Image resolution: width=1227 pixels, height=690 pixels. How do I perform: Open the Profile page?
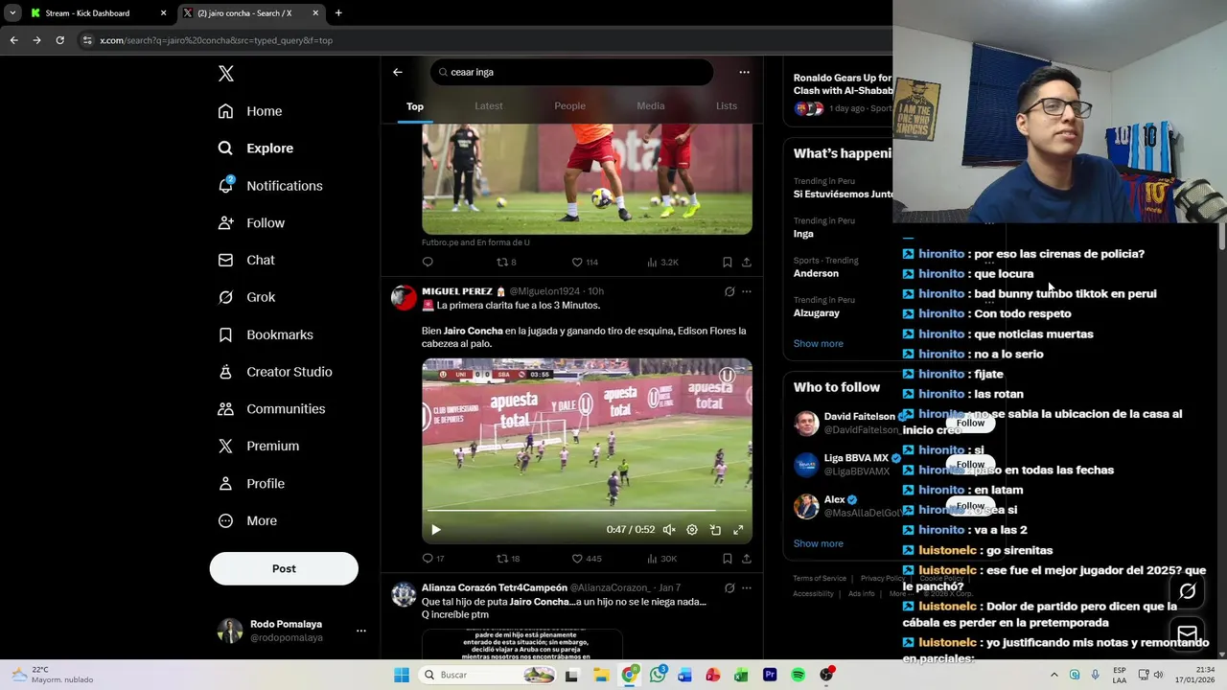coord(252,484)
